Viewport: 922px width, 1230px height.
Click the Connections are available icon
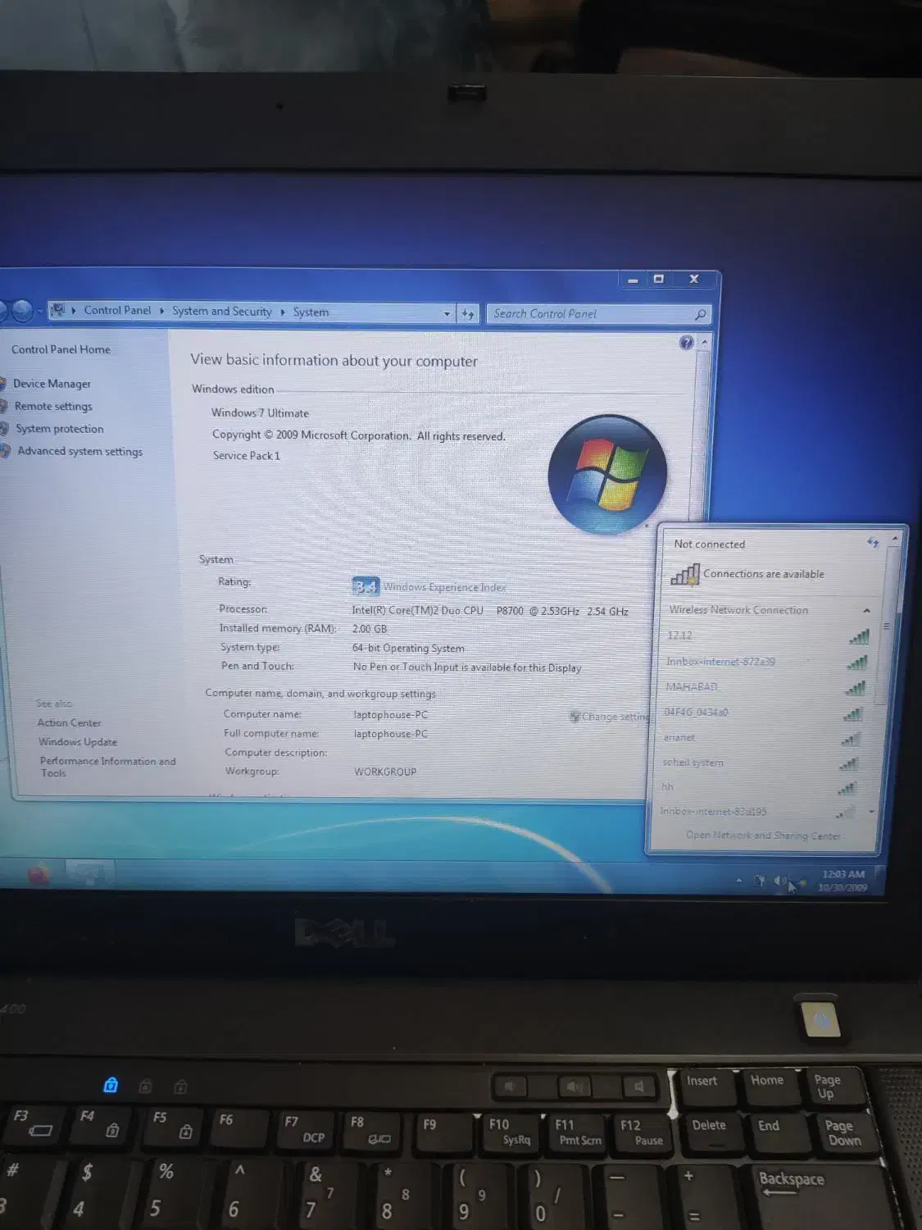tap(685, 574)
